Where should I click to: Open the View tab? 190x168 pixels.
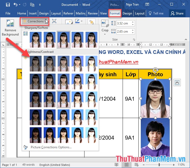click(103, 13)
